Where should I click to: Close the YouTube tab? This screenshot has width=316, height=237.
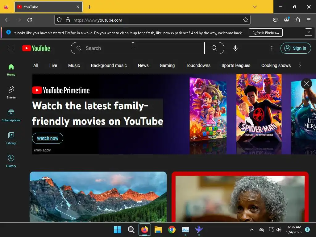click(x=77, y=7)
